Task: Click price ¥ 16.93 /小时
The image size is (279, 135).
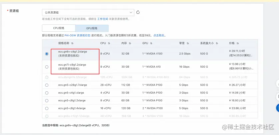Action: tap(237, 100)
